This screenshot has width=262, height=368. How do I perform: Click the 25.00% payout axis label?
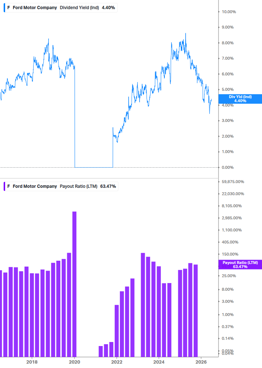229,276
